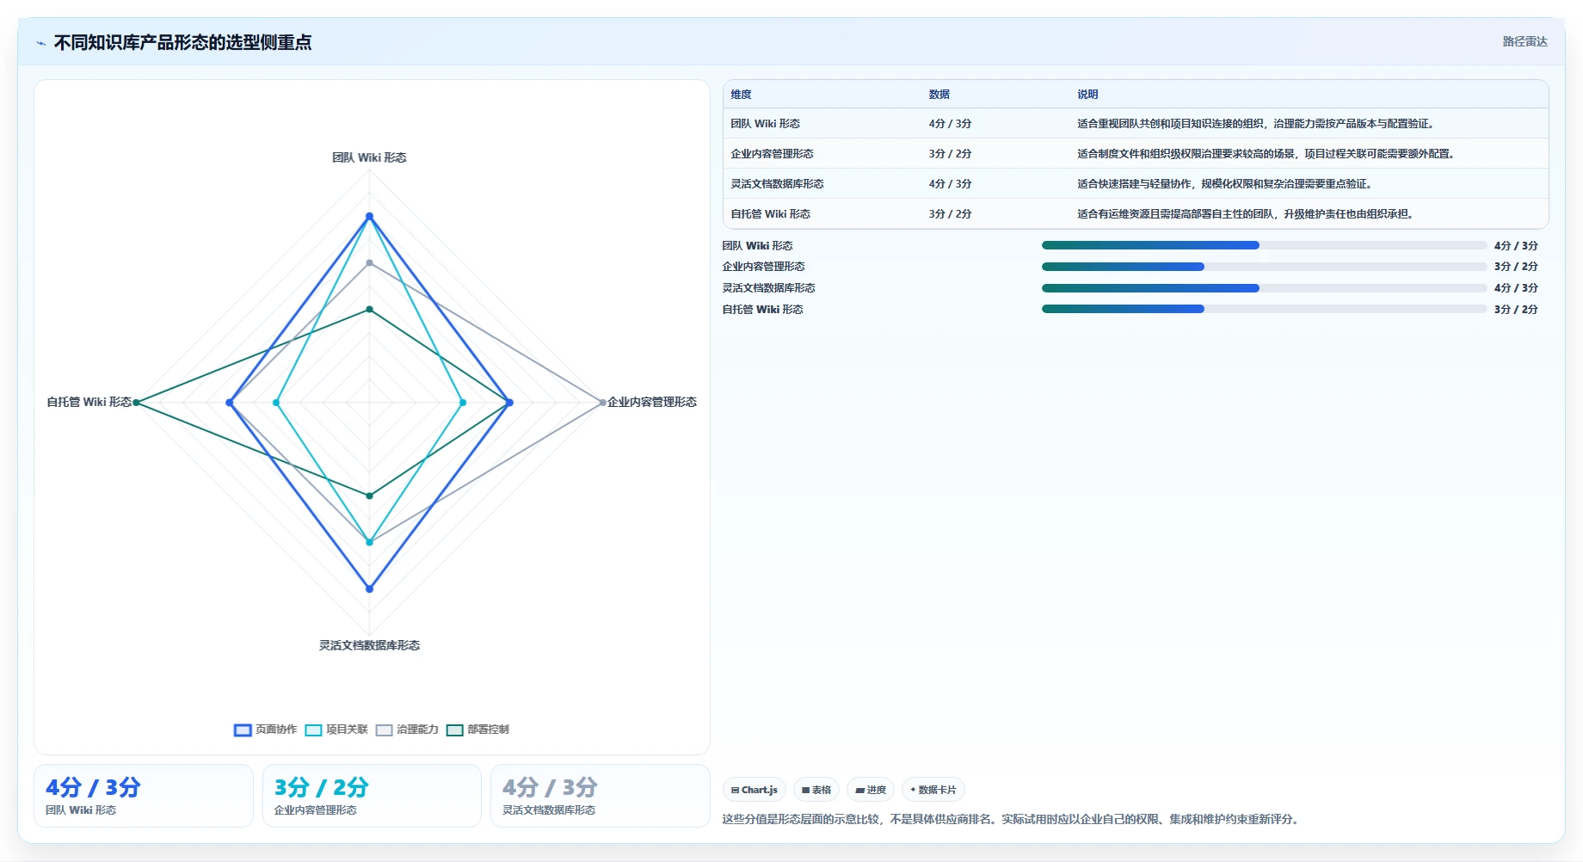Click the 表格 tag chip
The image size is (1583, 862).
tap(816, 790)
